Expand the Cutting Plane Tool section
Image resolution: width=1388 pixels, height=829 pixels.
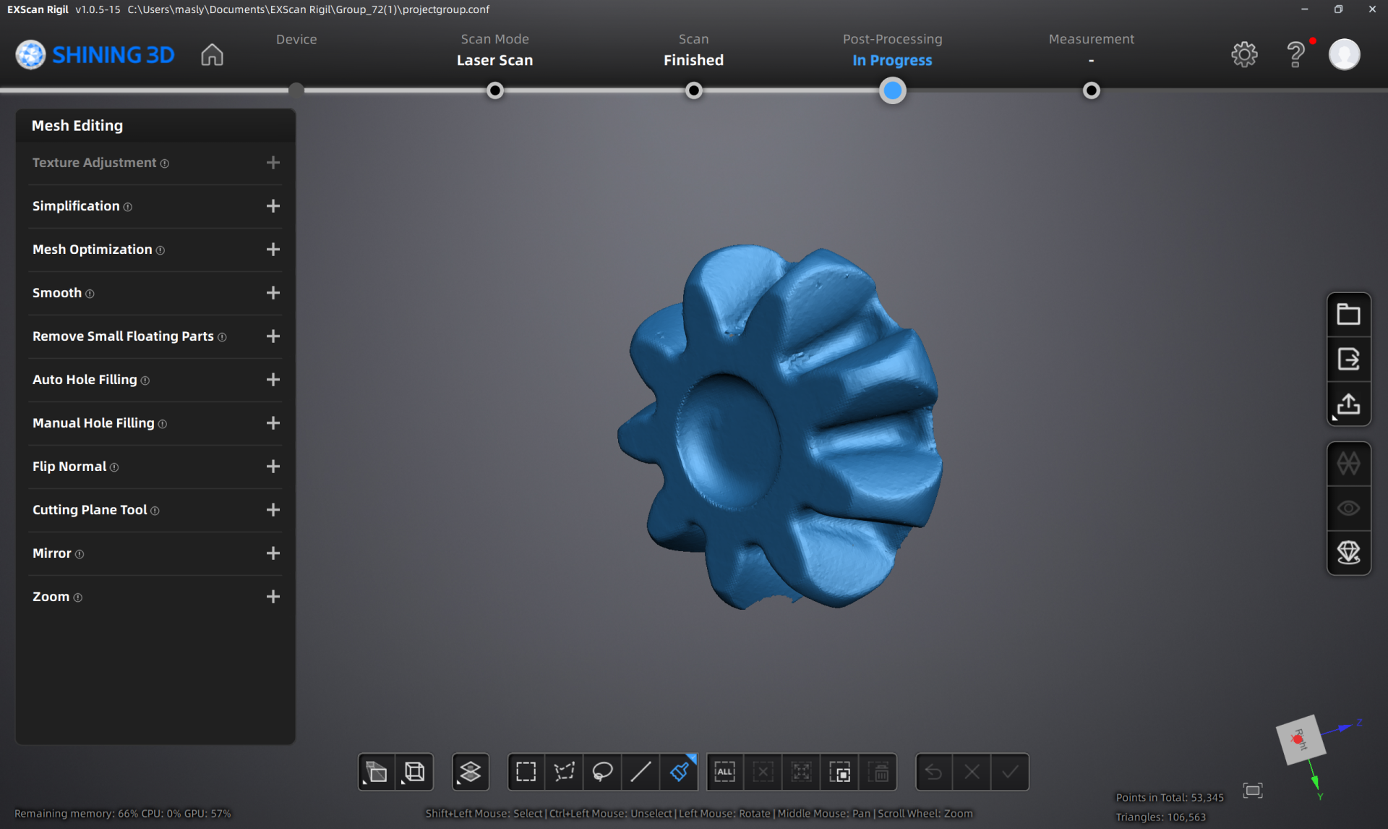coord(273,510)
